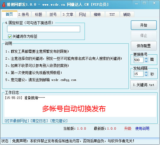The image size is (160, 145).
Task: Go to the 3.文章 tab
Action: (68, 14)
